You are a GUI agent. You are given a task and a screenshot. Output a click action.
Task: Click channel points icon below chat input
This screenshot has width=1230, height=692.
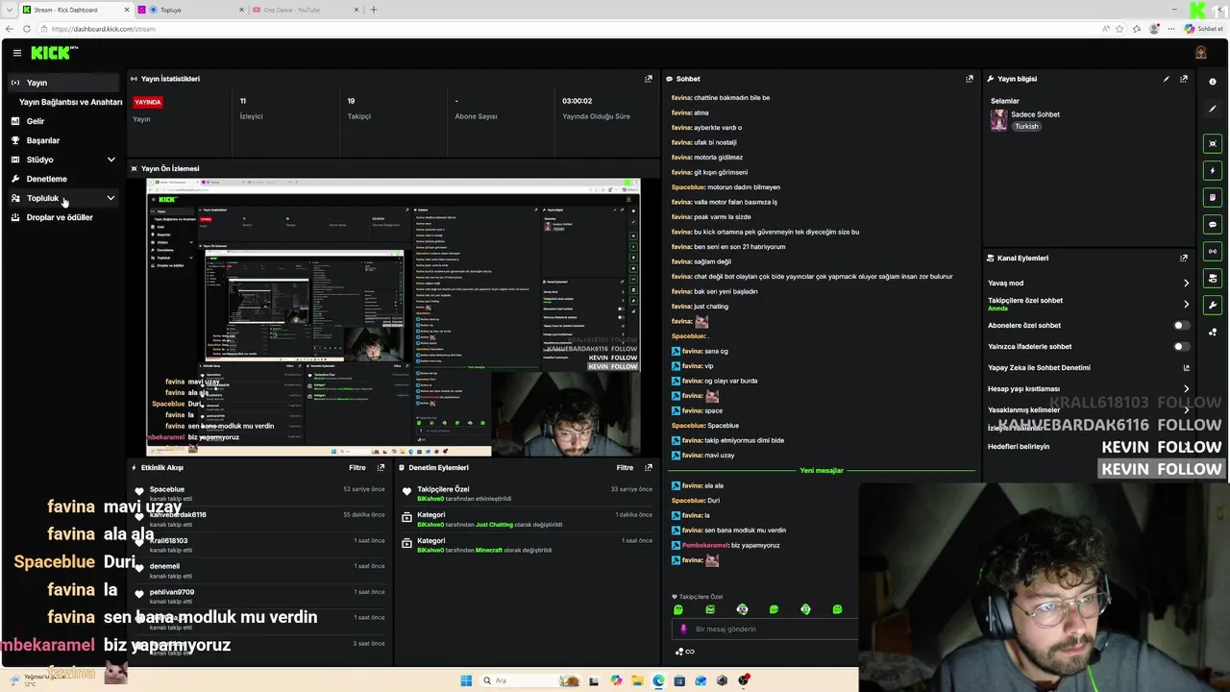(x=684, y=652)
